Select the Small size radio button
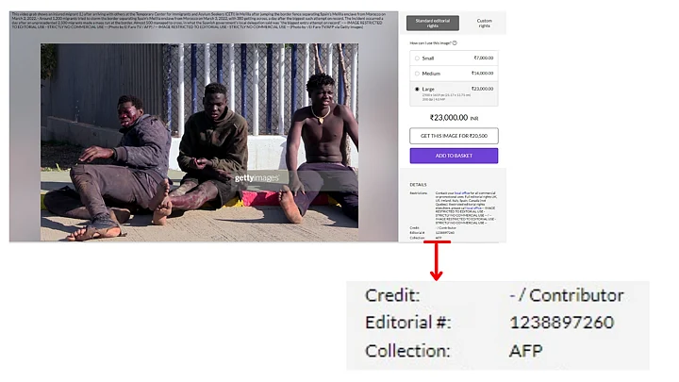The height and width of the screenshot is (382, 679). click(x=417, y=58)
